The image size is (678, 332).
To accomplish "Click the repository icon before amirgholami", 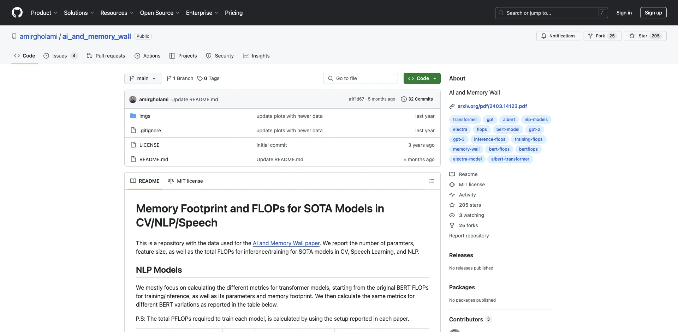I will 14,36.
